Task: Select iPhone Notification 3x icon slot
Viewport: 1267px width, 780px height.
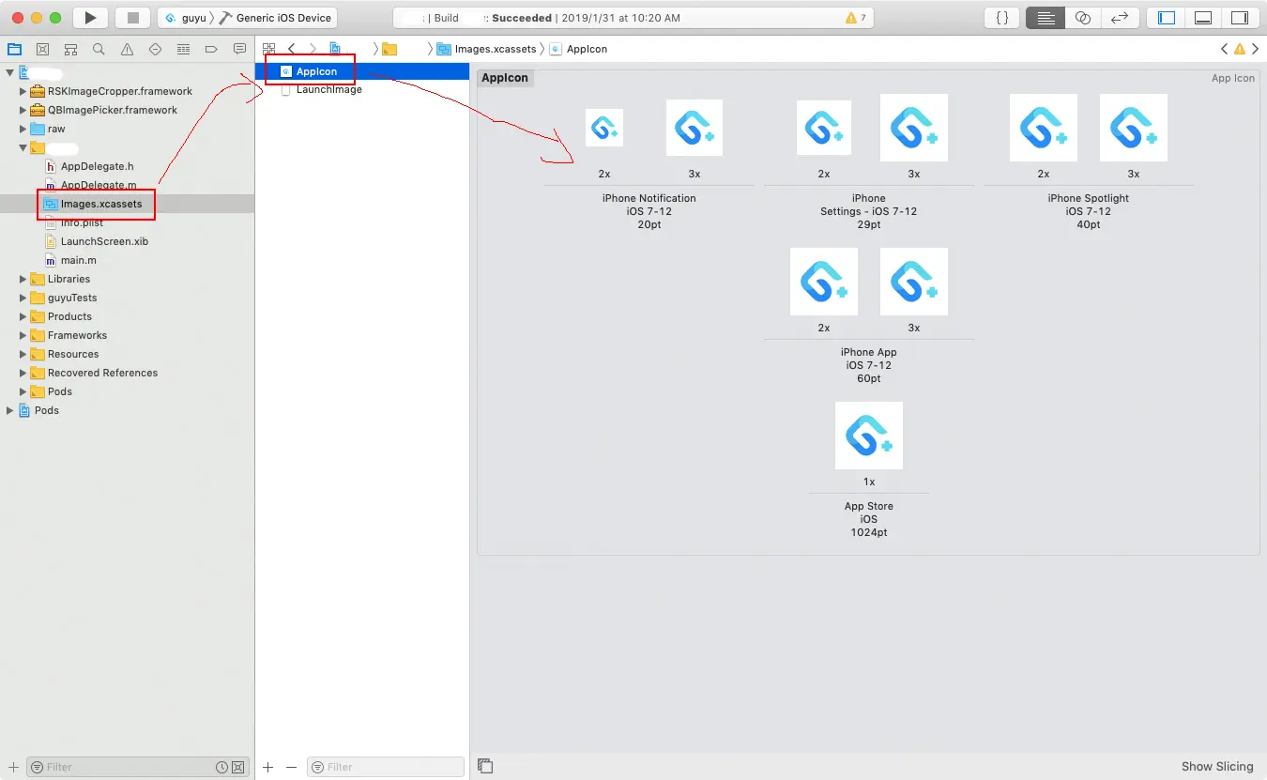Action: [695, 128]
